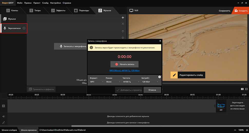
Task: Expand the Режим dropdown set to Моно
Action: 113,82
